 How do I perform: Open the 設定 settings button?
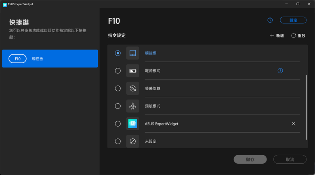(293, 20)
